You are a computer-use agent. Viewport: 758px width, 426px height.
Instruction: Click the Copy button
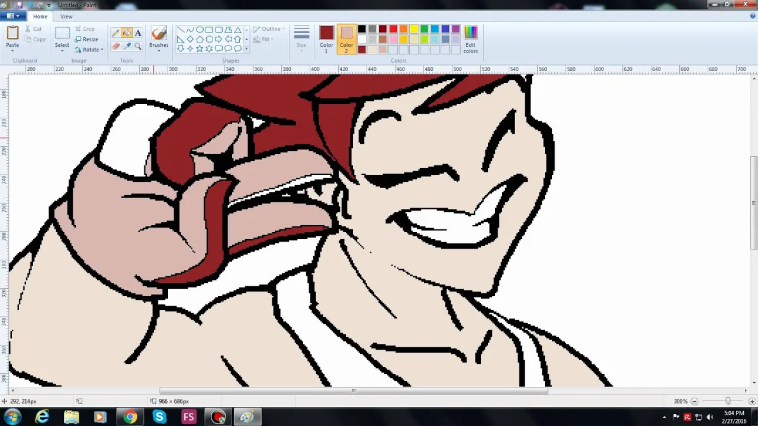pyautogui.click(x=35, y=40)
